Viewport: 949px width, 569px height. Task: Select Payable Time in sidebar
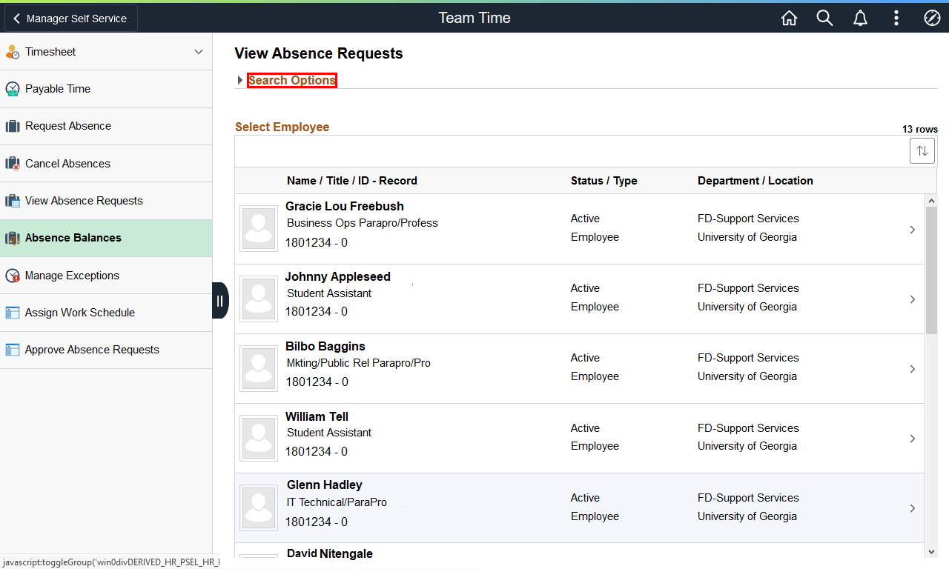tap(106, 89)
